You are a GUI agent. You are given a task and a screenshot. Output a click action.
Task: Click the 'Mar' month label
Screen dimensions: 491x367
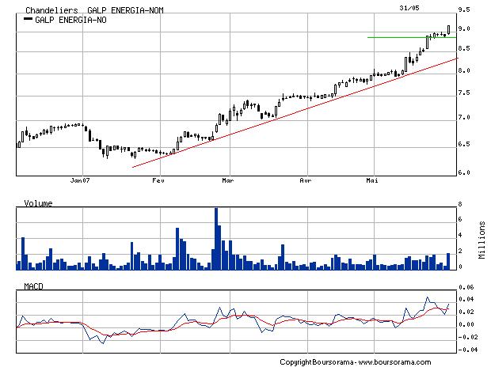click(x=227, y=180)
